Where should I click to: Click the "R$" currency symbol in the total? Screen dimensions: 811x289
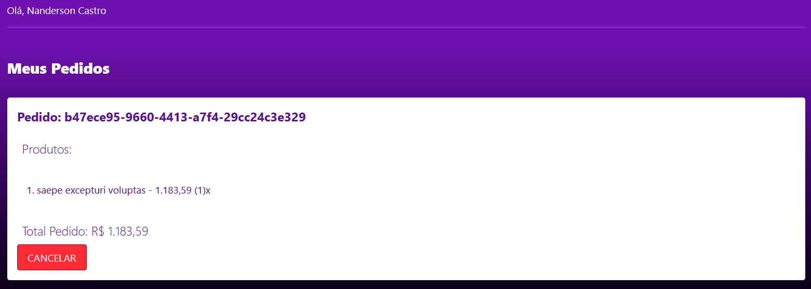pos(98,231)
